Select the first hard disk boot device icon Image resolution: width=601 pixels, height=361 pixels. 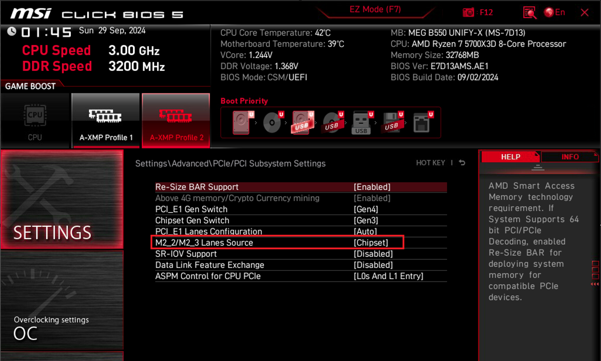click(x=242, y=122)
